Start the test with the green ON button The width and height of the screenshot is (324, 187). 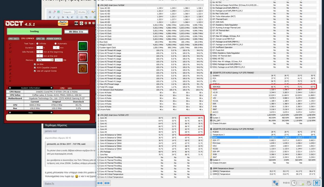tap(83, 47)
